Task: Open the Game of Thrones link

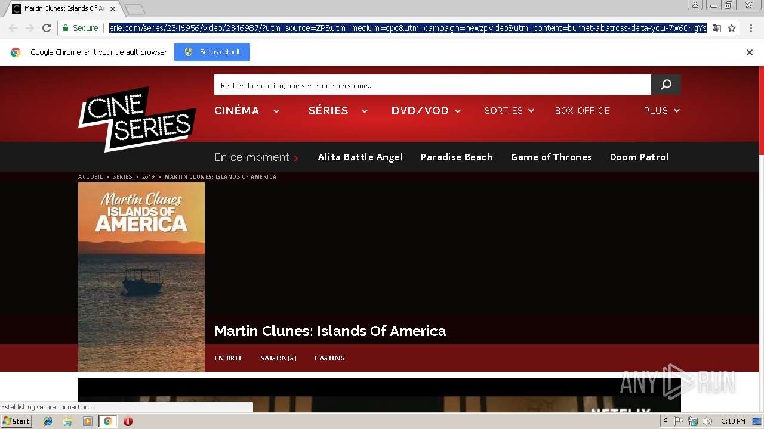Action: click(551, 157)
